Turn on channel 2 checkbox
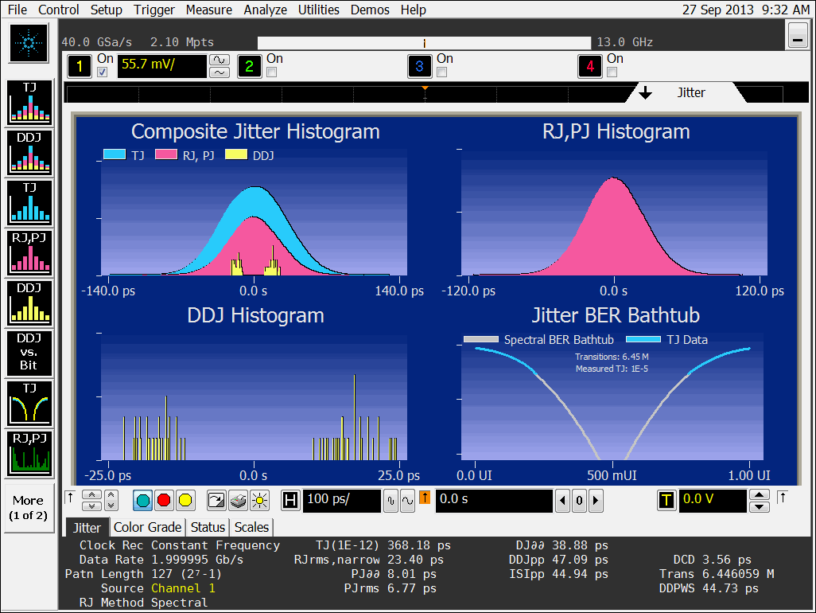 272,72
